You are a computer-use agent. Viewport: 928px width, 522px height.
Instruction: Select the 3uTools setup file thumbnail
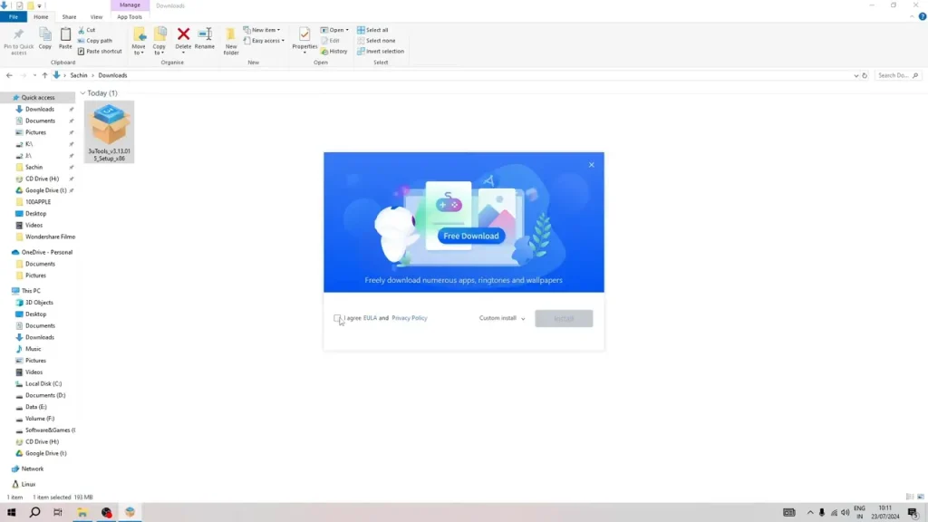109,131
